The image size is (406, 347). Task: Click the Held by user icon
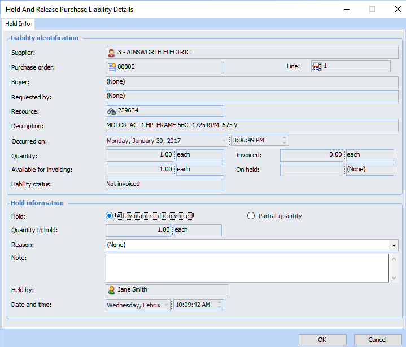[x=112, y=290]
